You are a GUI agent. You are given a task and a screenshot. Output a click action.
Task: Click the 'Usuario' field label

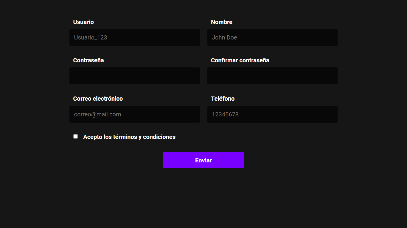pos(83,22)
